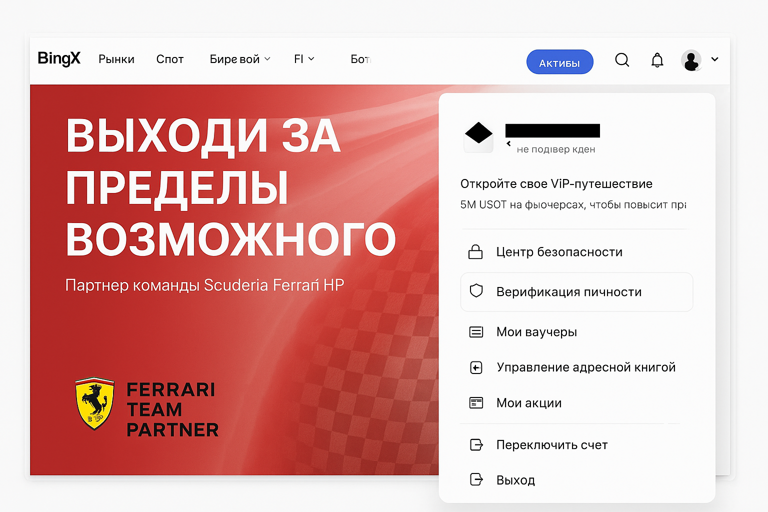
Task: Click the Партнер команды Scuderia Ferrari HP subtitle
Action: coord(204,285)
